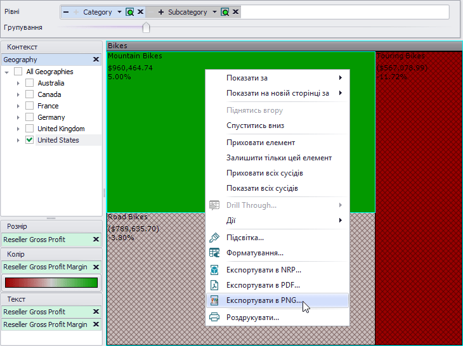Remove Reseller Gross Profit from Розмір
This screenshot has height=346, width=463.
(x=96, y=239)
